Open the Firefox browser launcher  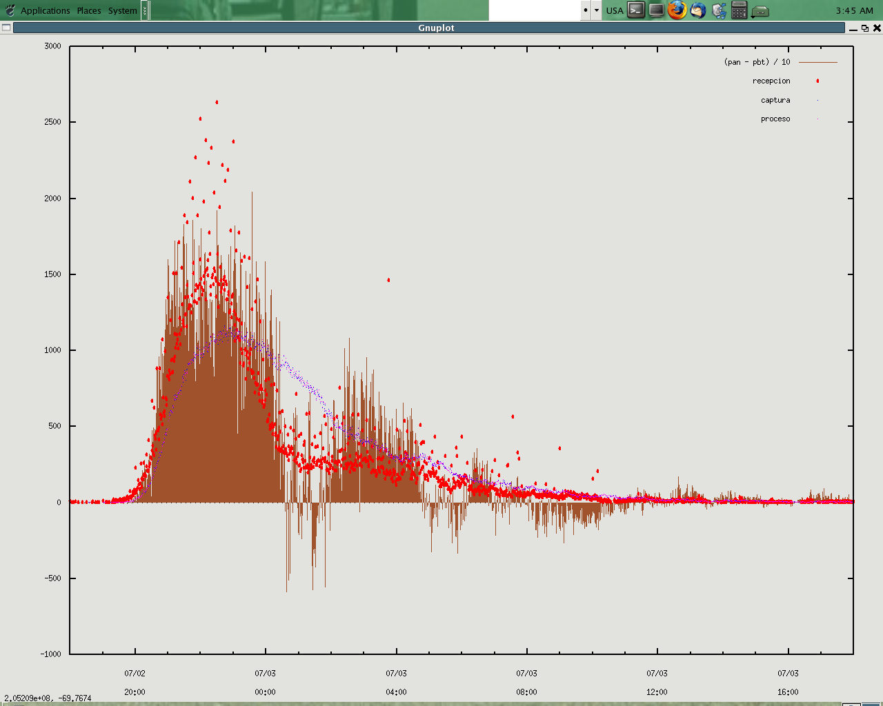tap(677, 10)
